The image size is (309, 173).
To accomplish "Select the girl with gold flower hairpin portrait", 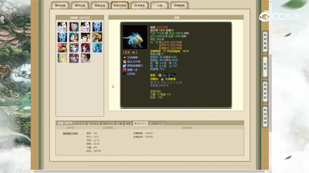I will pos(85,37).
